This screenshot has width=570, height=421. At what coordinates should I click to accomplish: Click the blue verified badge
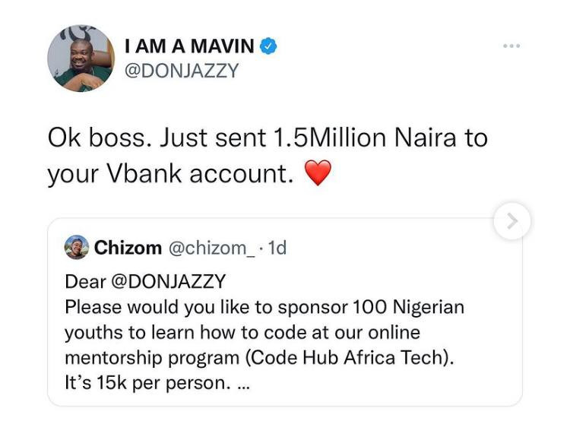[x=268, y=46]
